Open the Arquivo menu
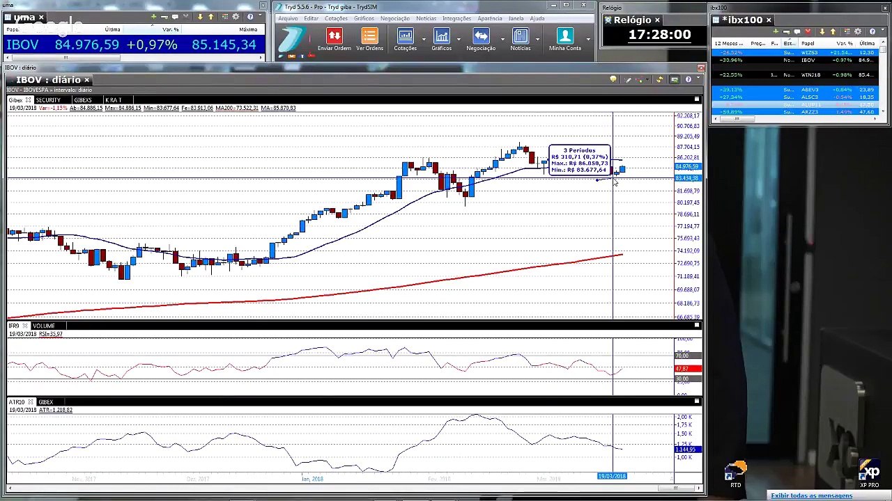 [288, 19]
